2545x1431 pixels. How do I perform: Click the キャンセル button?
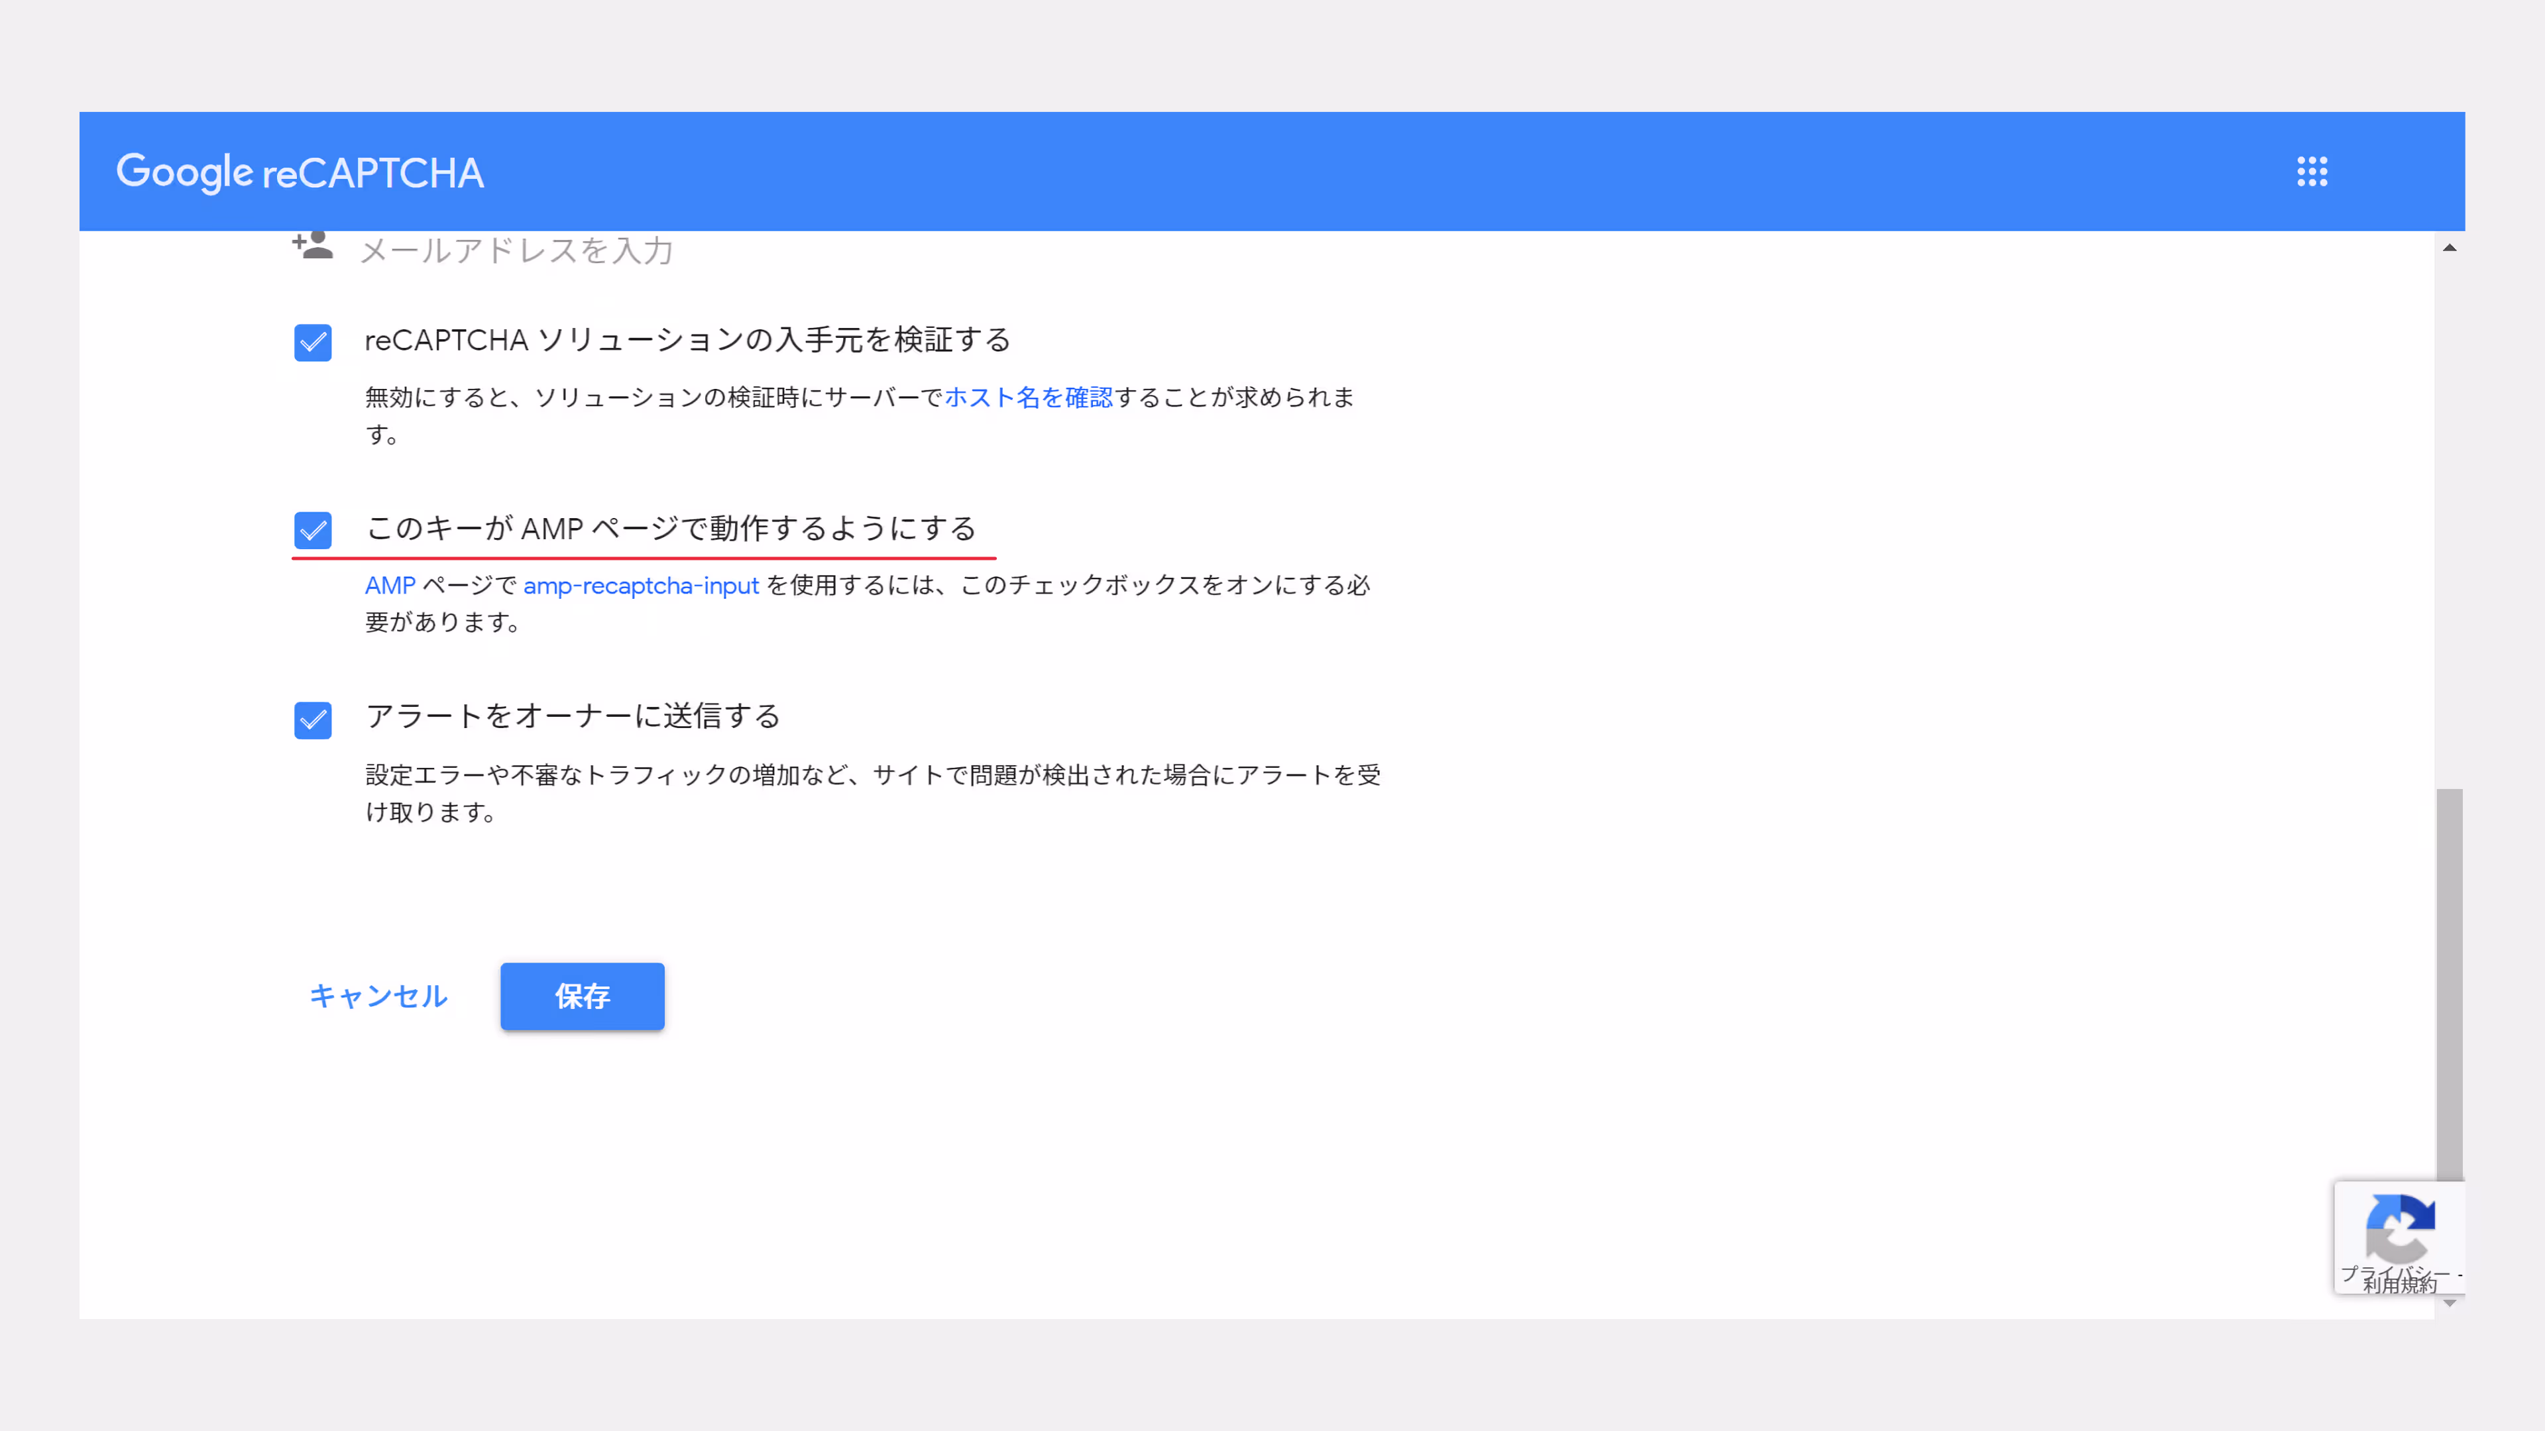click(x=378, y=996)
